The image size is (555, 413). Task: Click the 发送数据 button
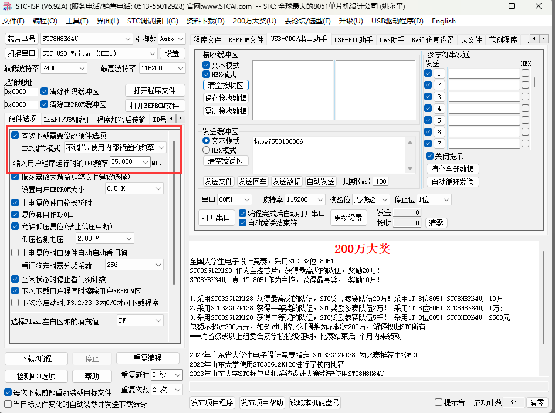click(x=286, y=181)
